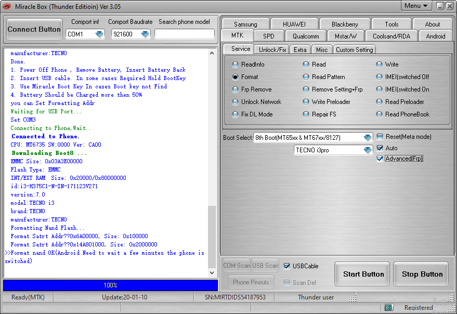Click the USB Scan button

coord(265,266)
